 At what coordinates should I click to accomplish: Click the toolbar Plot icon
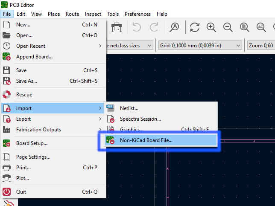tap(117, 27)
